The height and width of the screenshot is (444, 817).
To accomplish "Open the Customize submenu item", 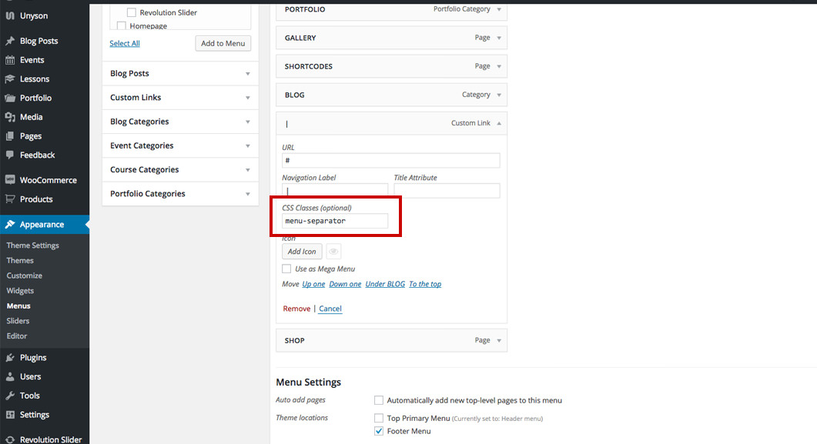I will (25, 275).
